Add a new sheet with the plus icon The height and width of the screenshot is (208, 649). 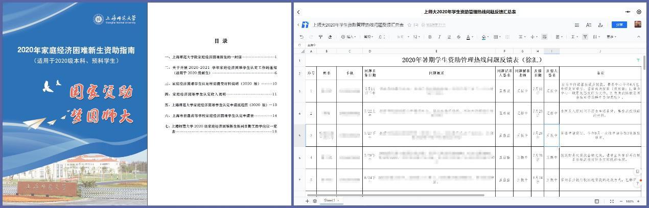pyautogui.click(x=307, y=201)
